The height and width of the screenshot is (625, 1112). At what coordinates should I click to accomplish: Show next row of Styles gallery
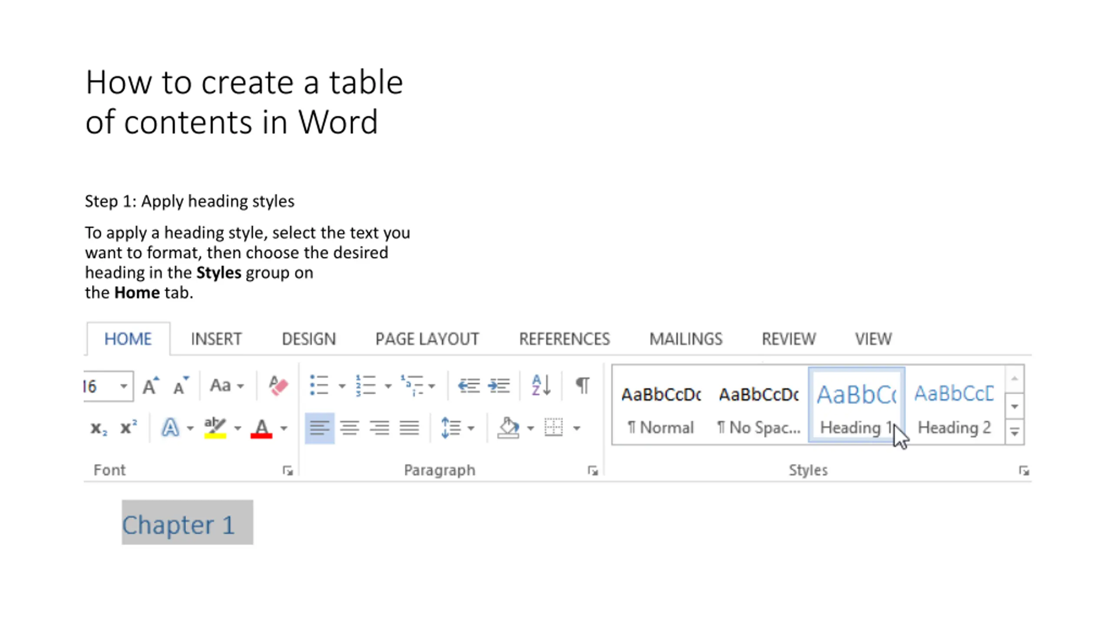click(1015, 406)
